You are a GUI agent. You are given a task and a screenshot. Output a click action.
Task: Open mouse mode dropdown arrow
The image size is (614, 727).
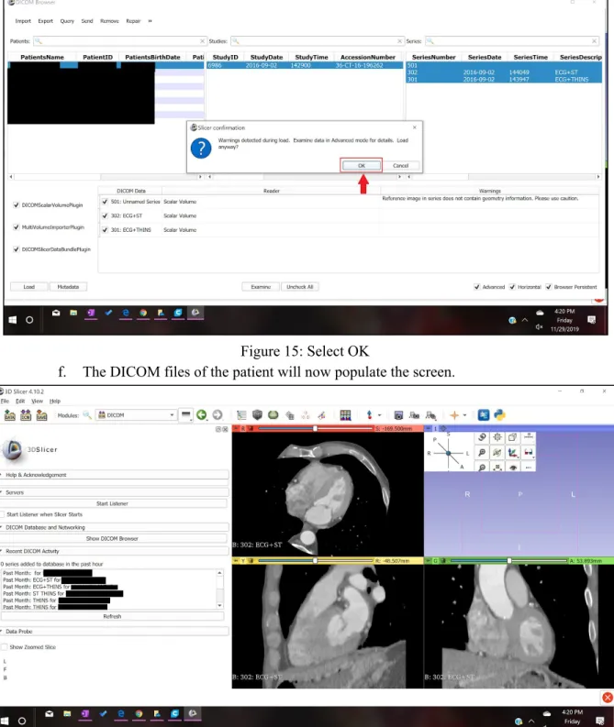pos(380,415)
